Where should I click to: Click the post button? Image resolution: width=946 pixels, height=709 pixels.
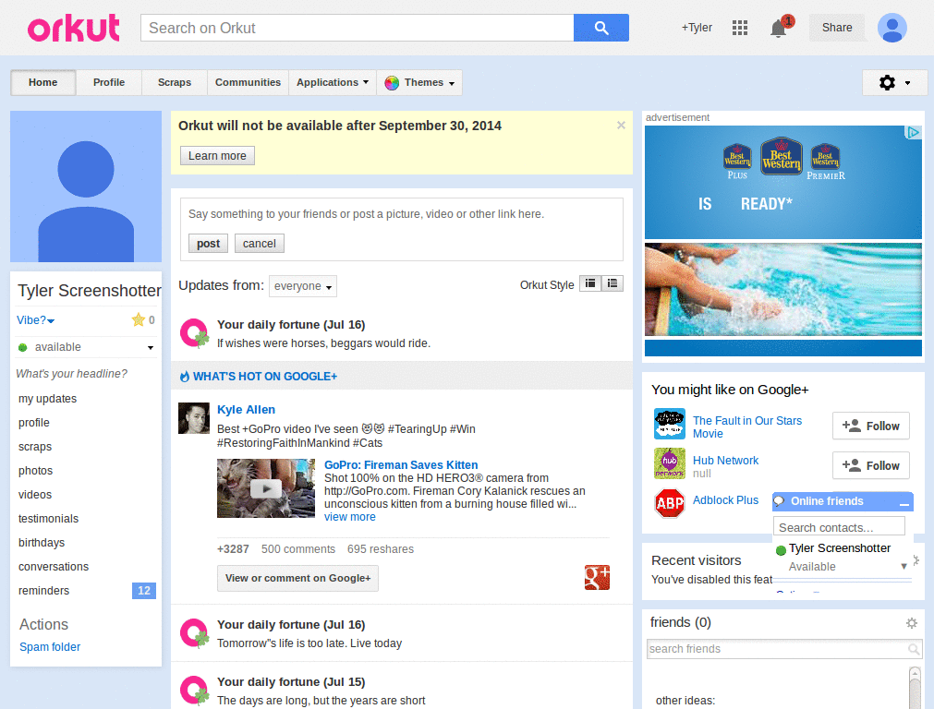coord(208,244)
